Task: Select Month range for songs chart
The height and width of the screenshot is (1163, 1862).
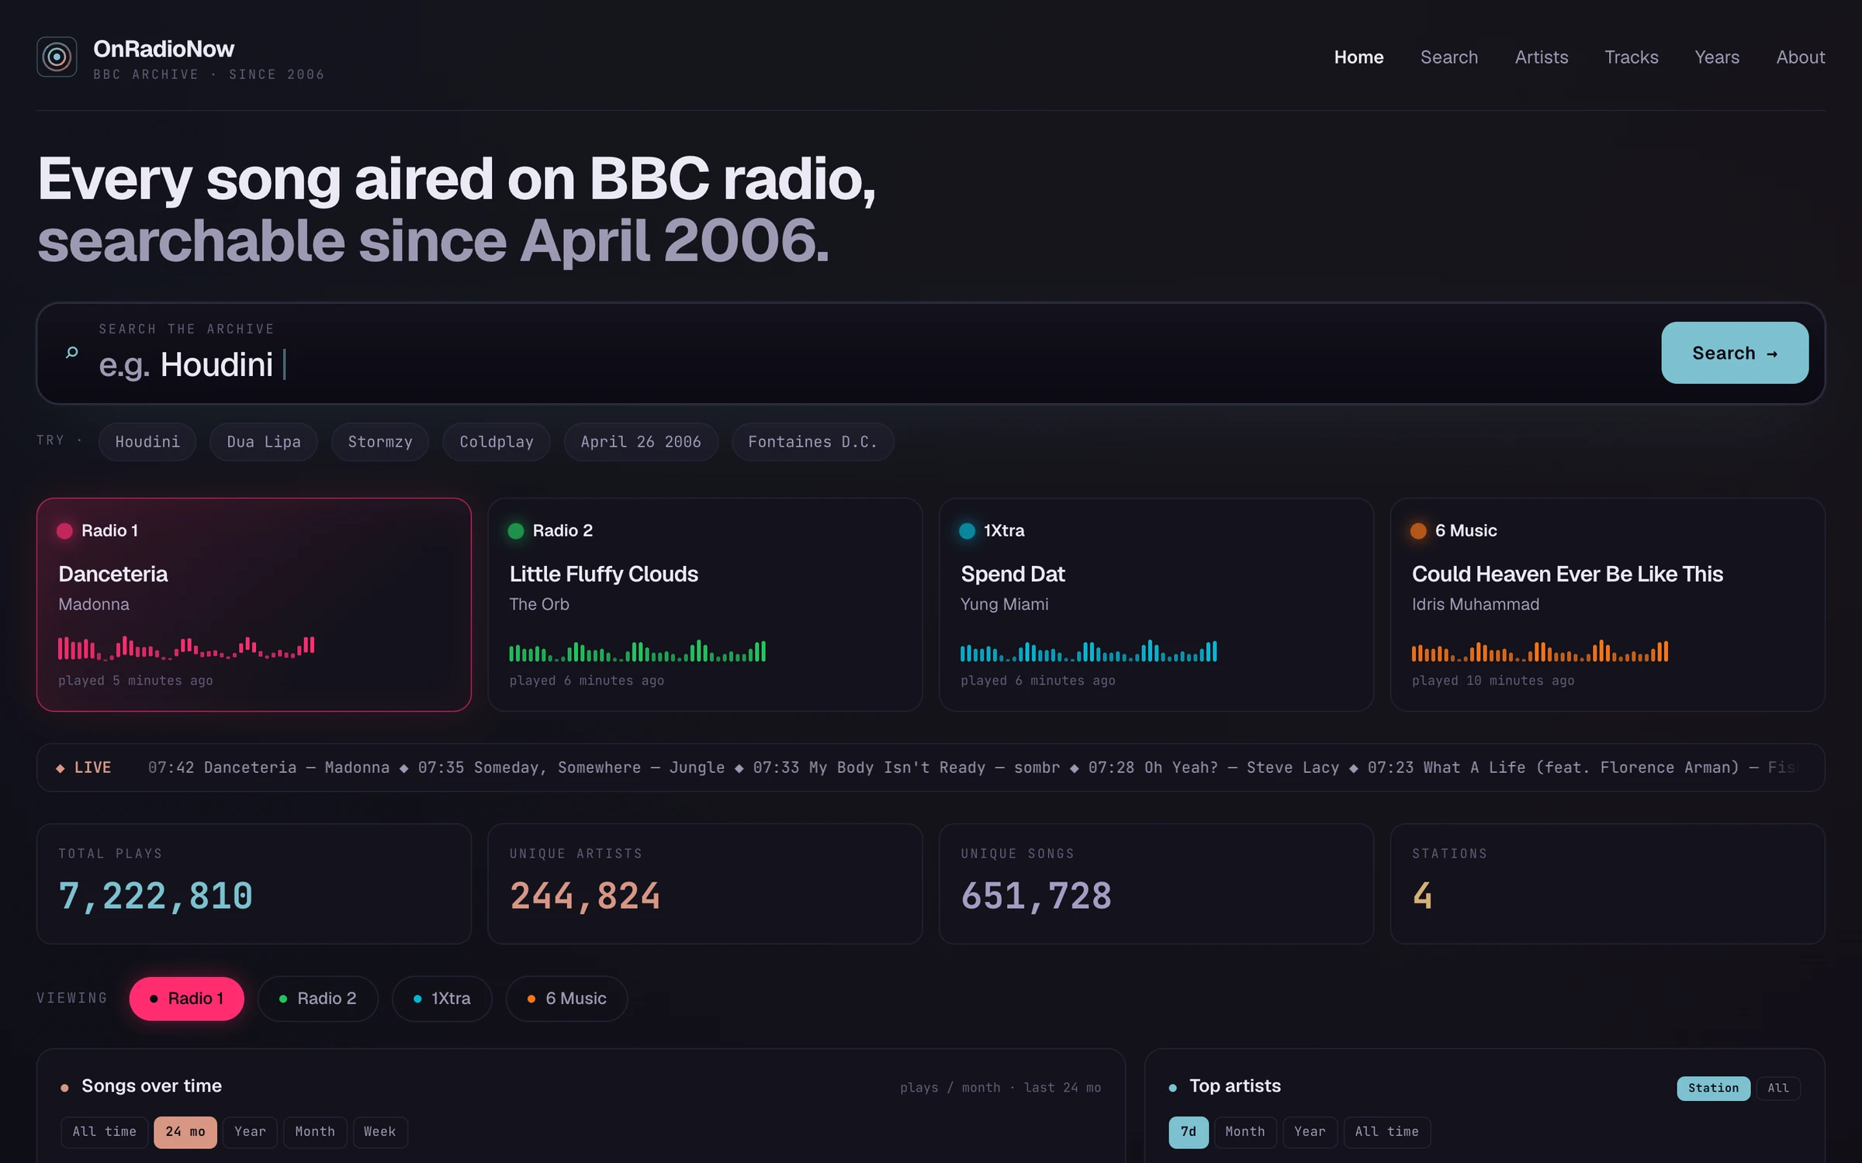Action: point(315,1132)
